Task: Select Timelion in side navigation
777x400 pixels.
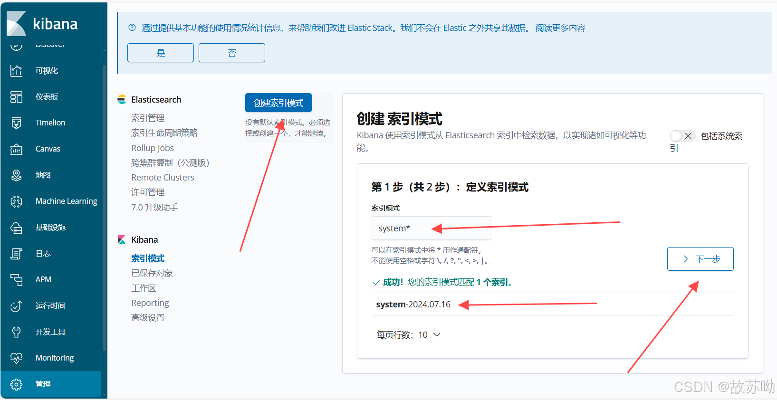Action: [x=50, y=123]
